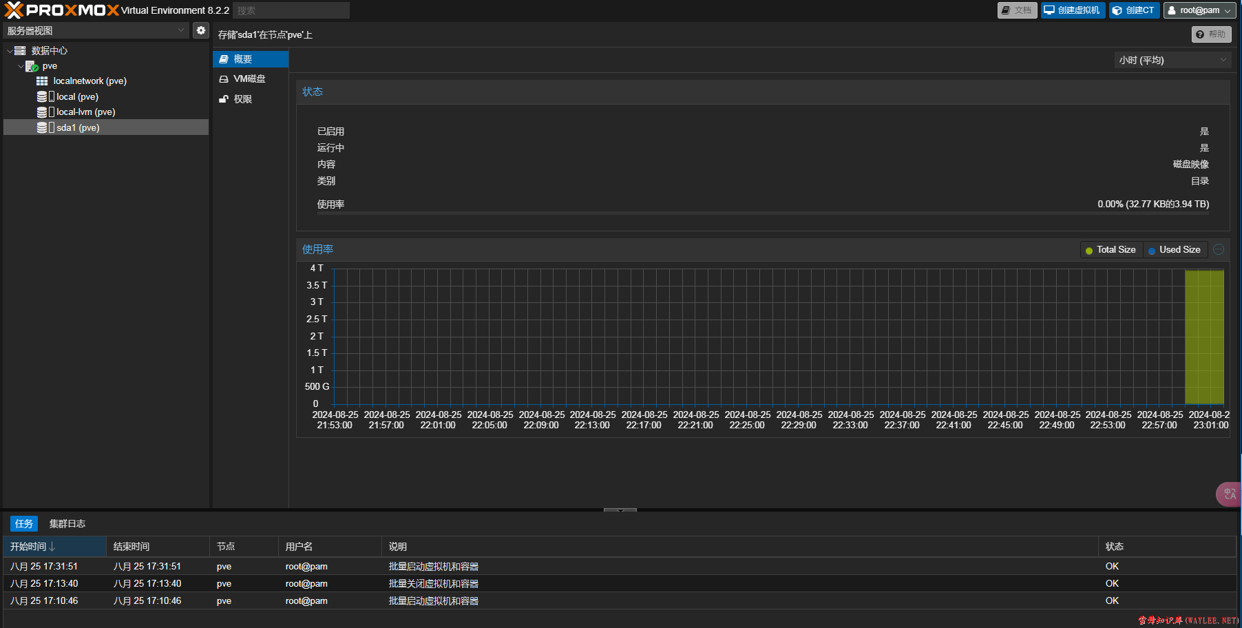Select task row started 17:31:51

[620, 567]
